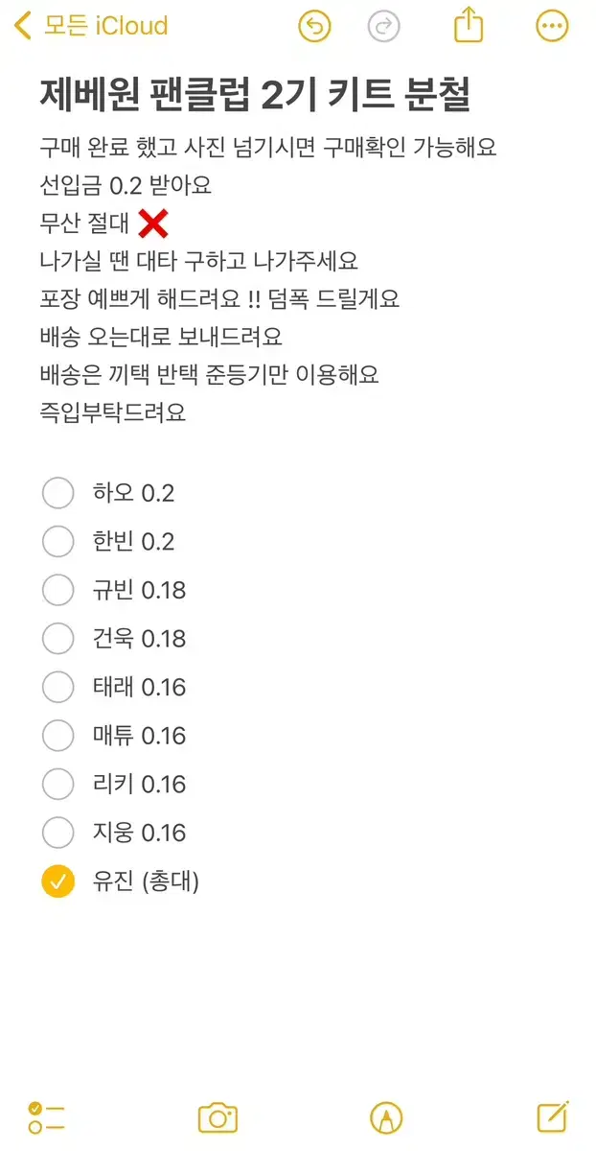The image size is (596, 1151).
Task: Check the 규빈 0.18 checklist circle
Action: click(57, 590)
